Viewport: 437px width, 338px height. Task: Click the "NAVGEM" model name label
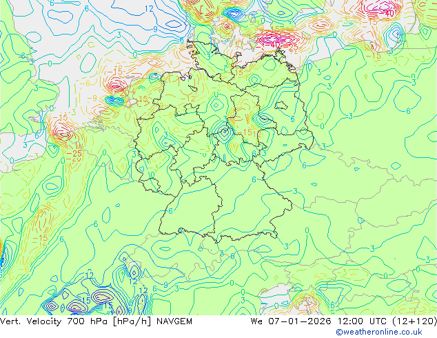coord(174,321)
